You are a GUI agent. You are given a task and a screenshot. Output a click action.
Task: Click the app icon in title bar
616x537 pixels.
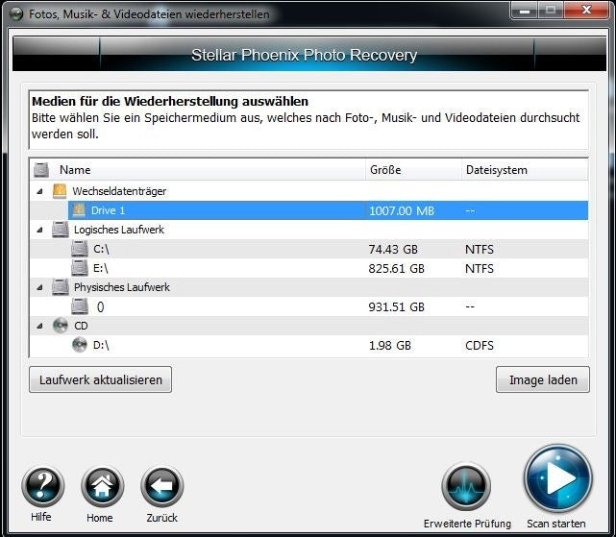coord(15,14)
